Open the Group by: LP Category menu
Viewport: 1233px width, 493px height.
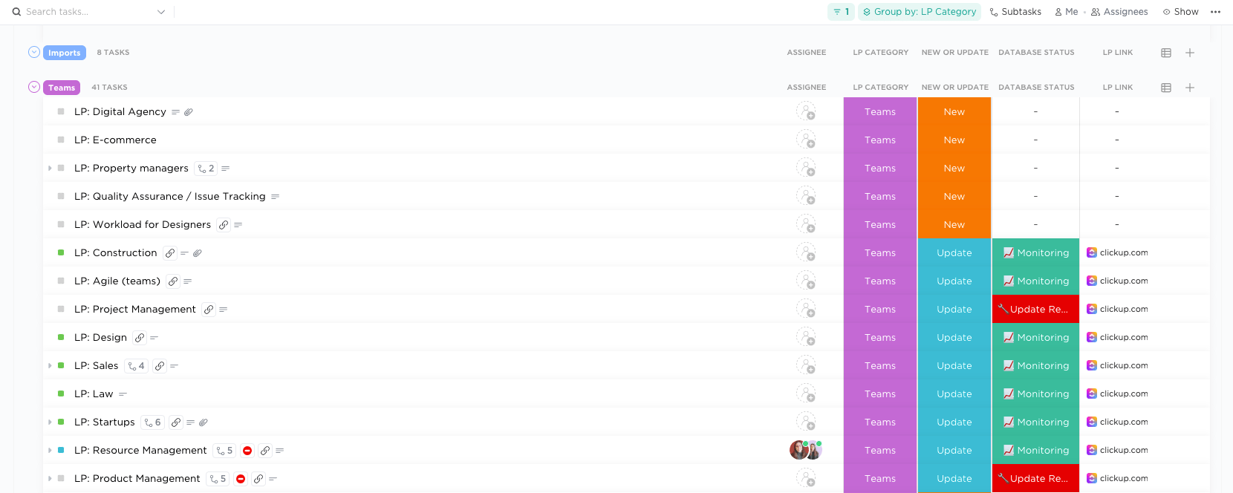coord(920,12)
